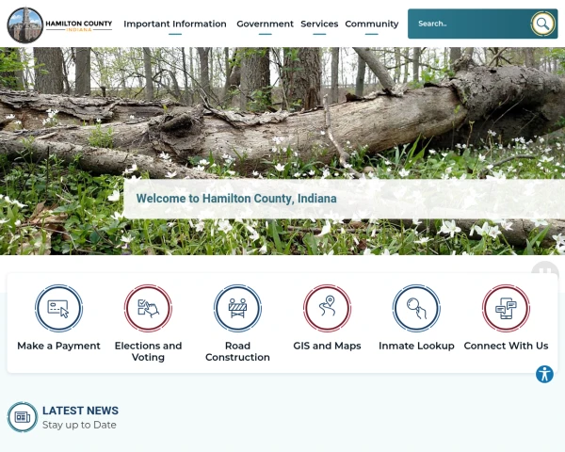
Task: Click the Welcome to Hamilton County, Indiana heading
Action: (x=236, y=199)
